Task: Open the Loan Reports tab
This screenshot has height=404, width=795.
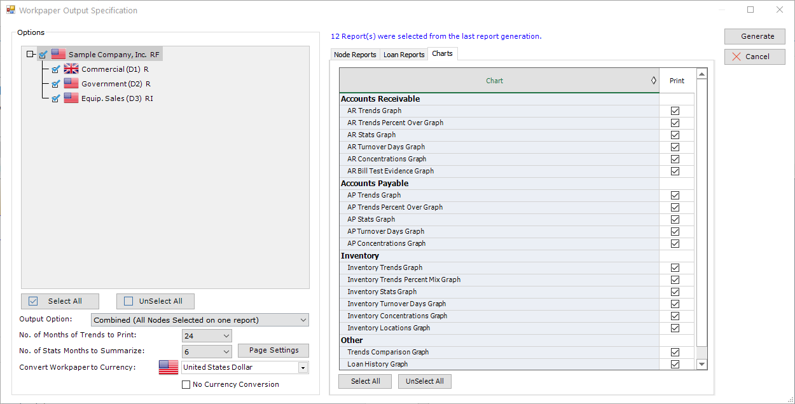Action: click(404, 55)
